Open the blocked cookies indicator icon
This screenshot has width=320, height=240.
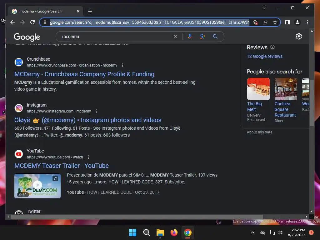255,22
